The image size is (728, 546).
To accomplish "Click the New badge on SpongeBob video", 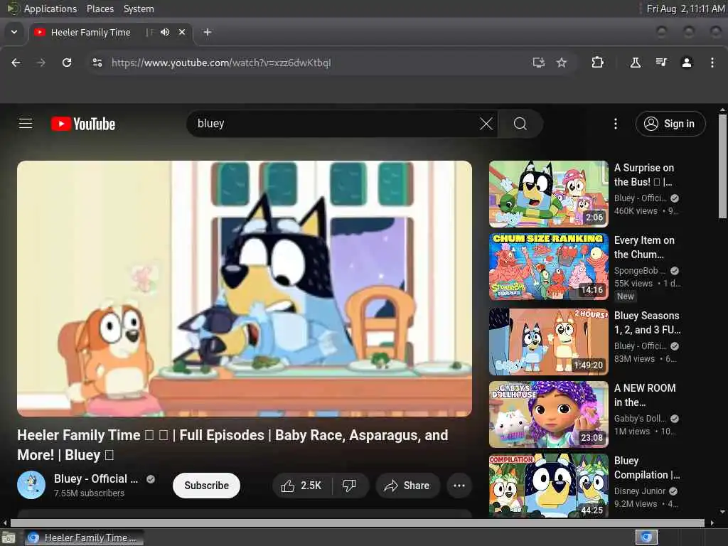I will [626, 296].
